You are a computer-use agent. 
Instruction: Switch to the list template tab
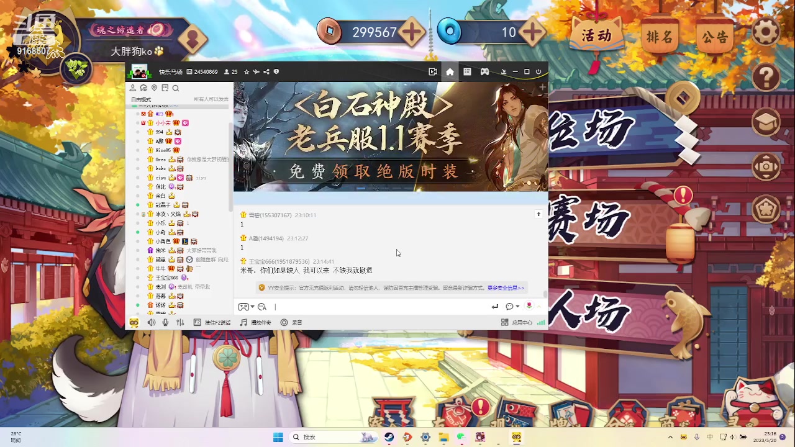467,72
